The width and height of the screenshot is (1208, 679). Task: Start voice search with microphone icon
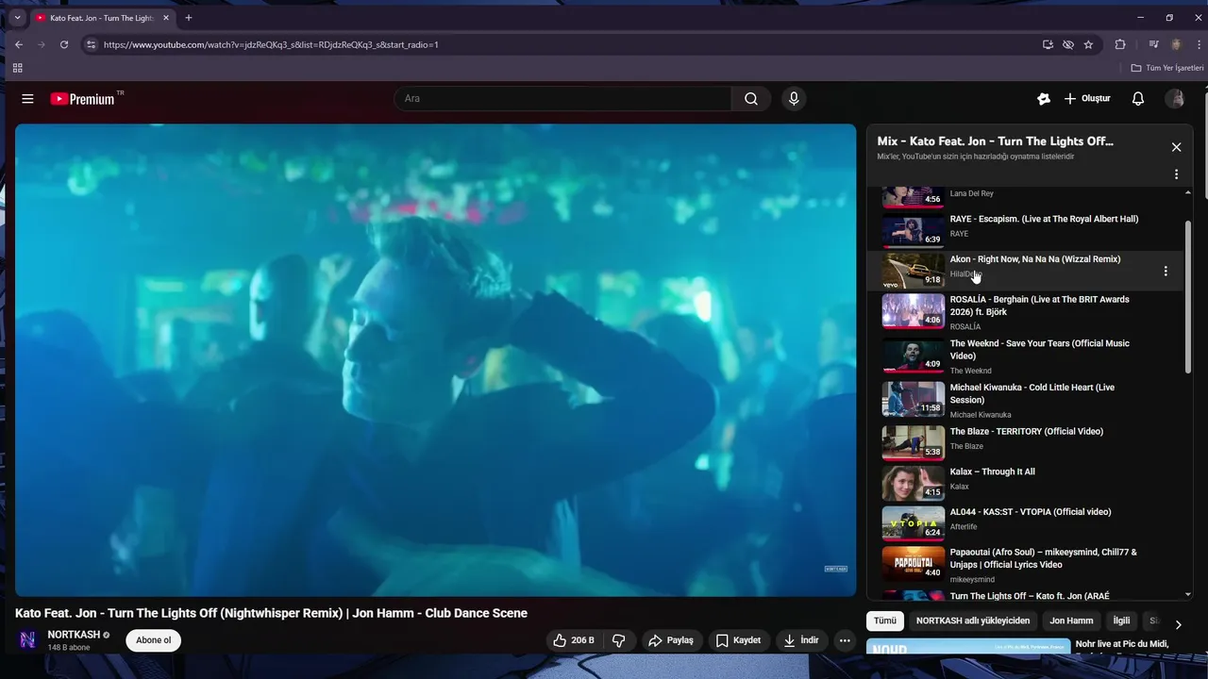(x=794, y=99)
